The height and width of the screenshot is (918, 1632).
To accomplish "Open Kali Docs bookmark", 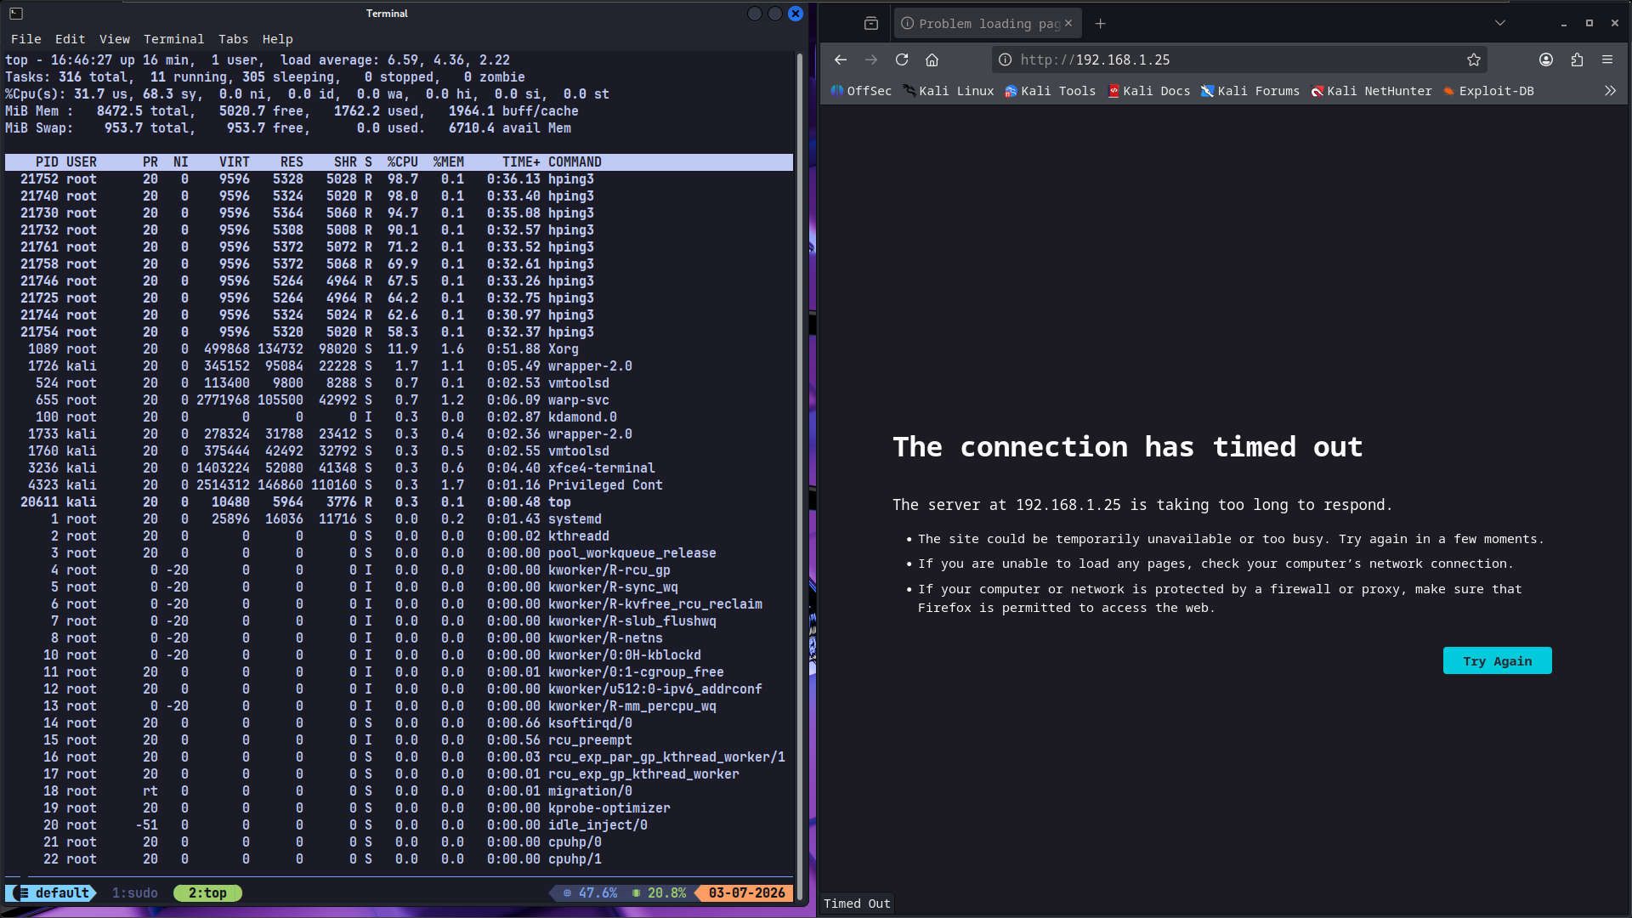I will tap(1148, 91).
